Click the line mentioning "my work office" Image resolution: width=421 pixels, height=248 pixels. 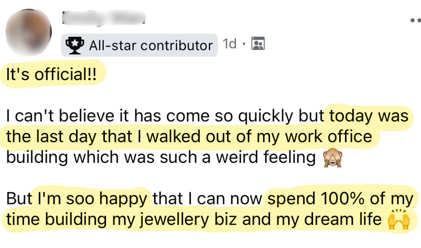(x=315, y=137)
